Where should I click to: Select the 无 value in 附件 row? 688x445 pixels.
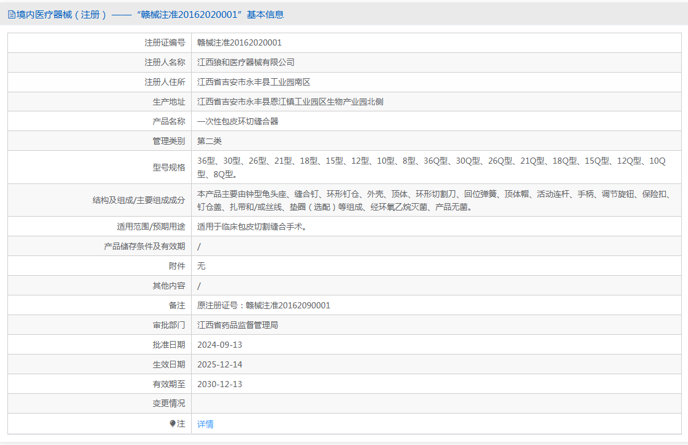(201, 266)
